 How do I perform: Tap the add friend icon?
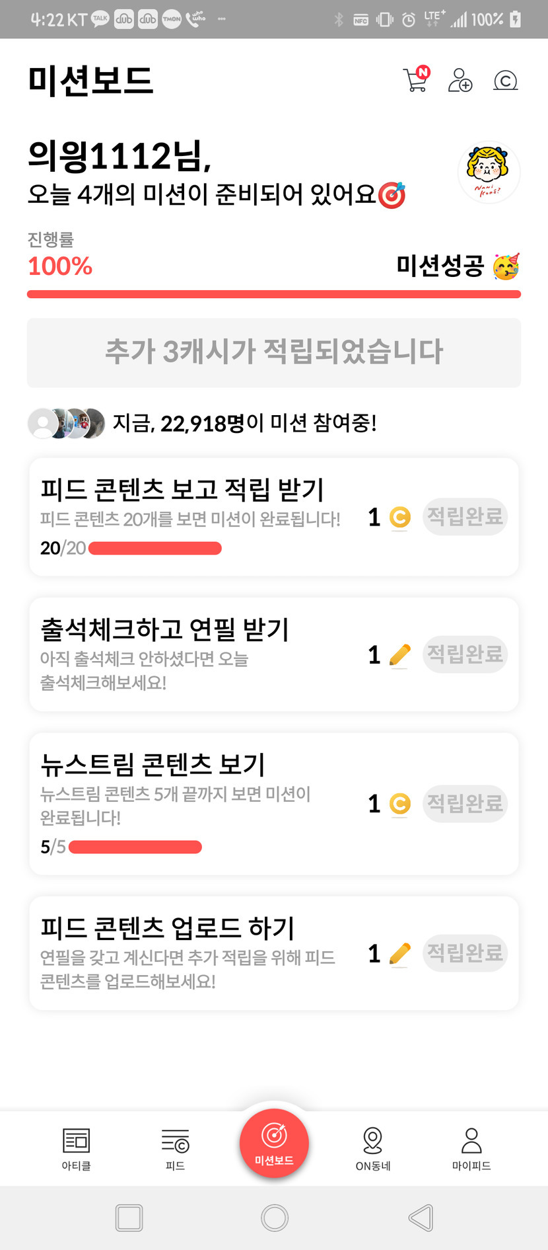click(460, 81)
